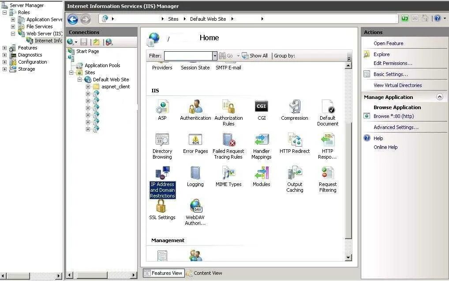Open the Modules feature
This screenshot has width=449, height=281.
click(262, 176)
